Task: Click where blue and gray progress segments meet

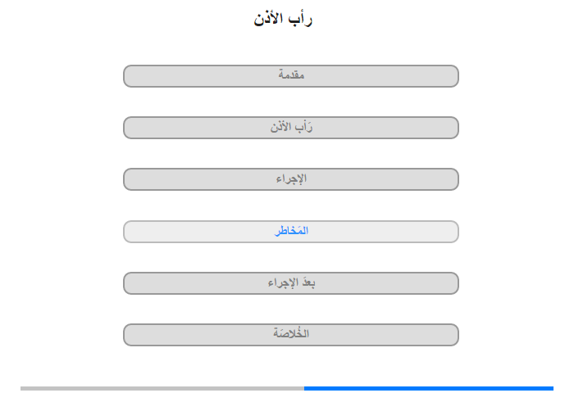Action: [304, 388]
